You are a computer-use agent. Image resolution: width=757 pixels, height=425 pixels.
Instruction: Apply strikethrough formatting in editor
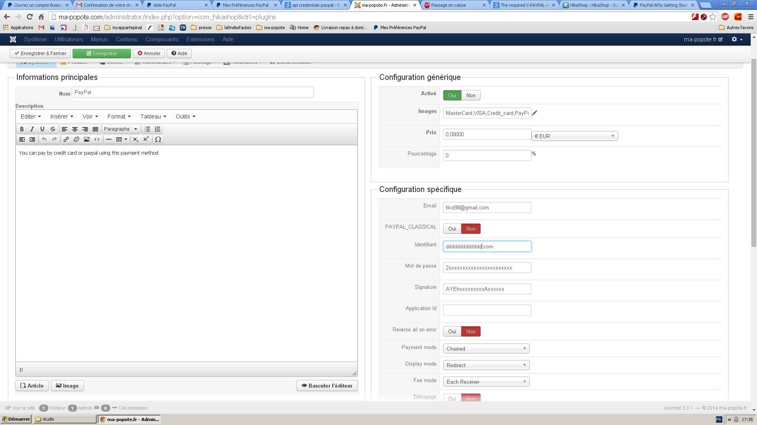coord(52,129)
